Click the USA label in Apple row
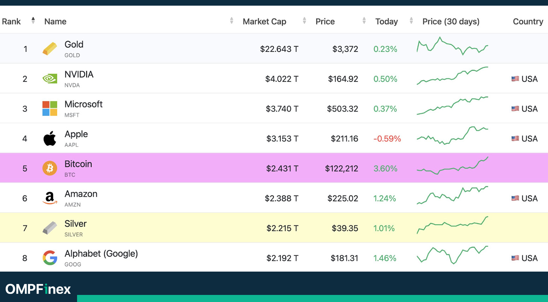The width and height of the screenshot is (548, 302). click(x=530, y=139)
